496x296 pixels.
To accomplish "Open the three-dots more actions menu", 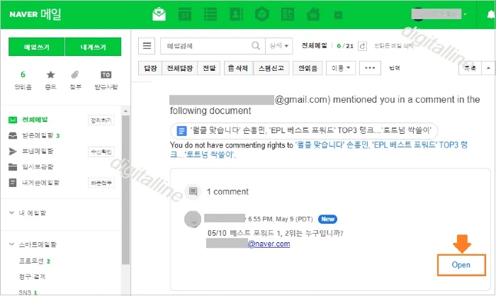I will click(370, 68).
